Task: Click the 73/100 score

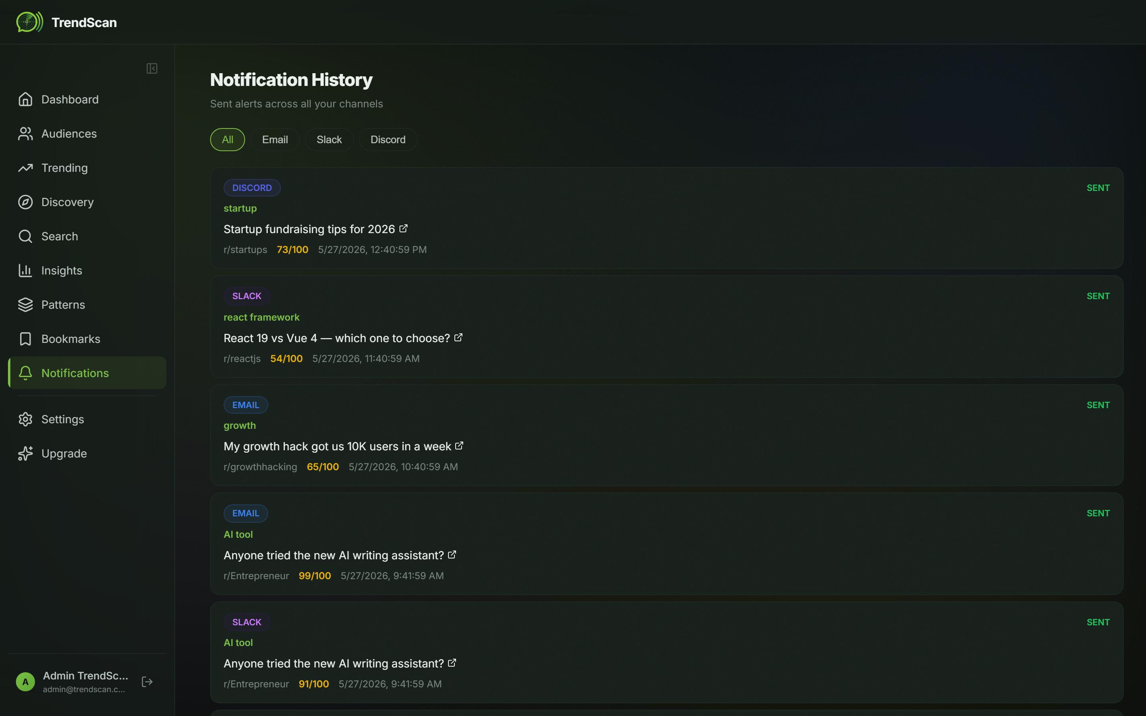Action: click(292, 249)
